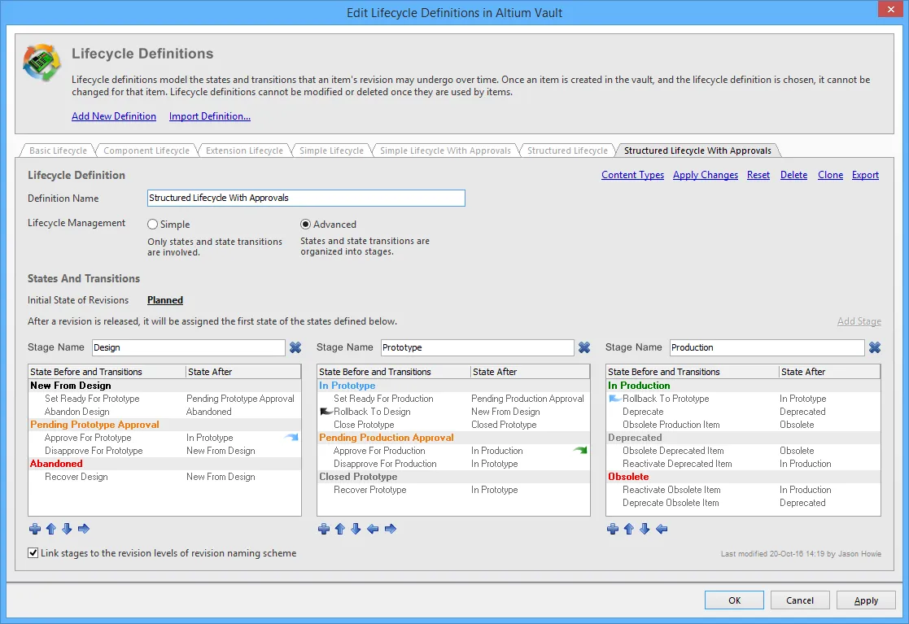Open the Structured Lifecycle tab
909x624 pixels.
(x=567, y=151)
